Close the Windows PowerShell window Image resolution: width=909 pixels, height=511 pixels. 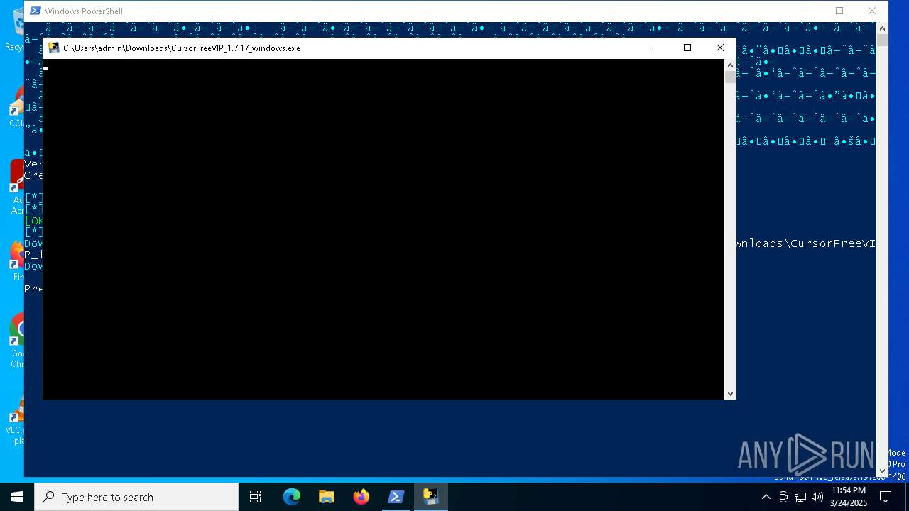[872, 11]
